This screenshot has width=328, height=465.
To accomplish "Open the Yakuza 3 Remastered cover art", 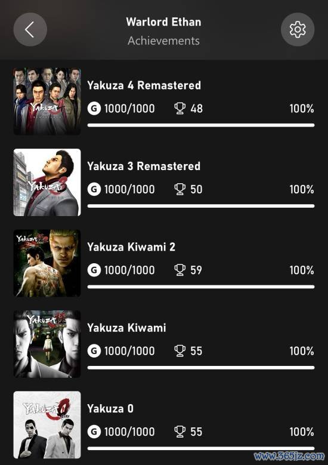I will (47, 183).
